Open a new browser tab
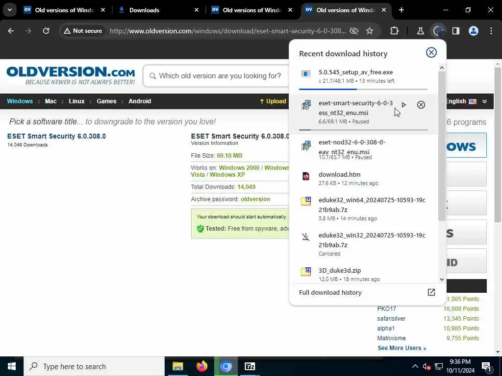Screen dimensions: 502x376 click(401, 10)
